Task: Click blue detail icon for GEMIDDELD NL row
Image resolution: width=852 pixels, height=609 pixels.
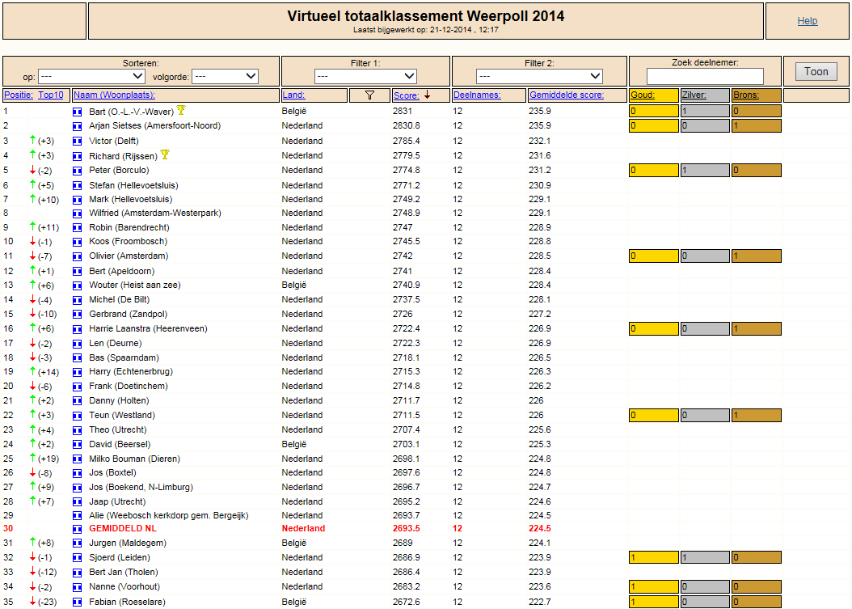Action: click(77, 529)
